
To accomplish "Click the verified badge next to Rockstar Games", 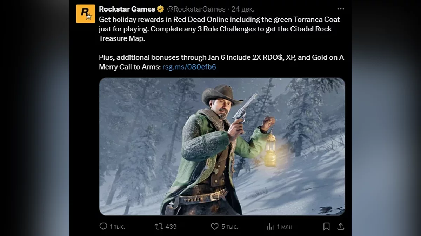I will pyautogui.click(x=160, y=9).
